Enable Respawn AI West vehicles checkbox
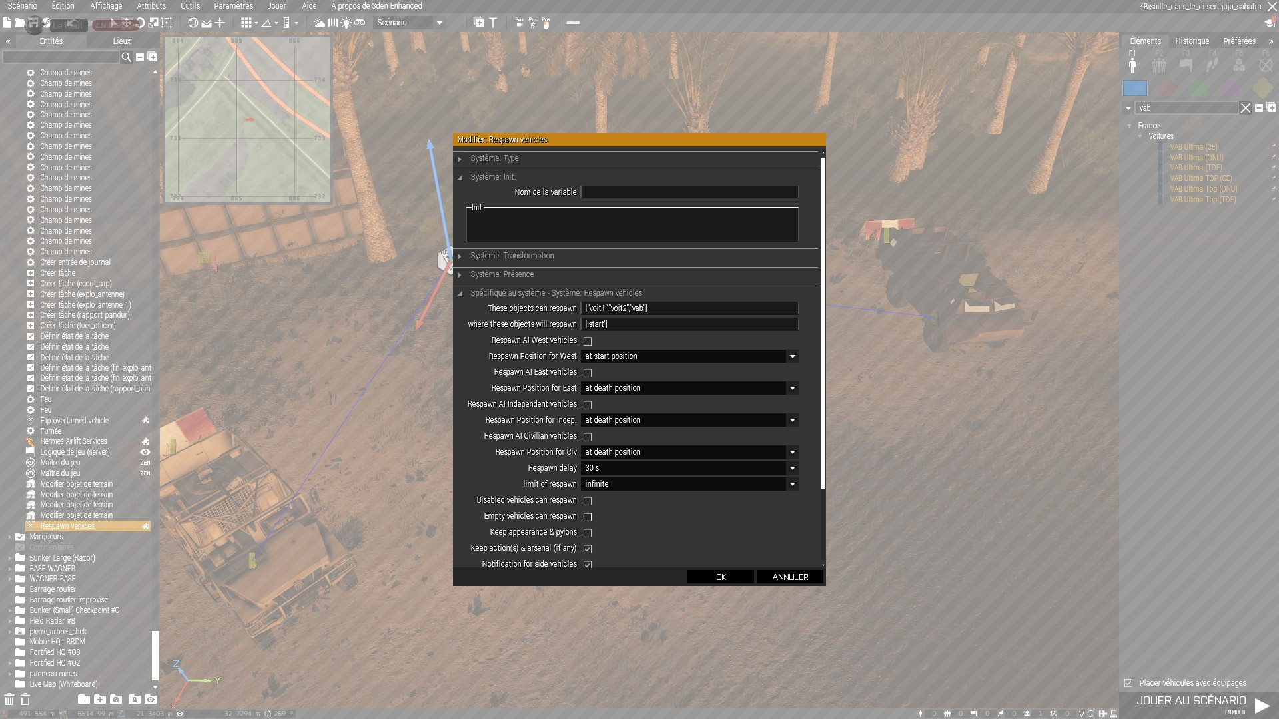The image size is (1279, 719). (x=588, y=341)
